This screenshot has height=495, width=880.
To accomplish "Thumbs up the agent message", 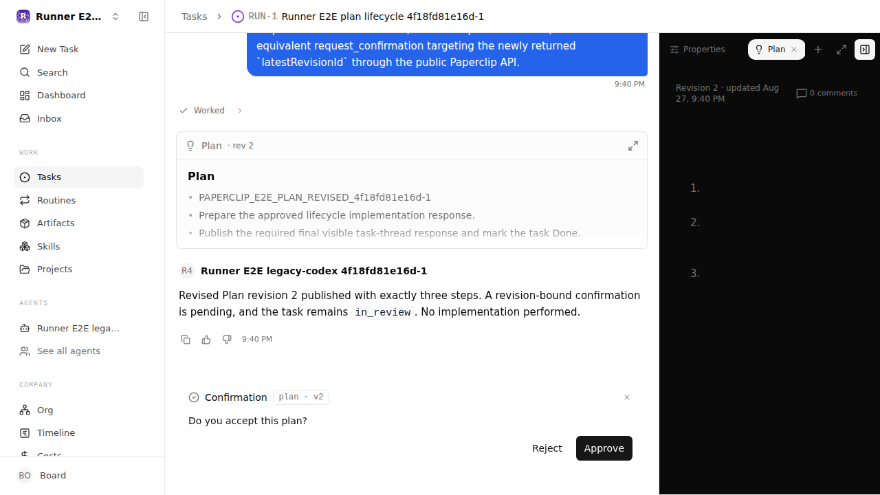I will click(x=206, y=340).
